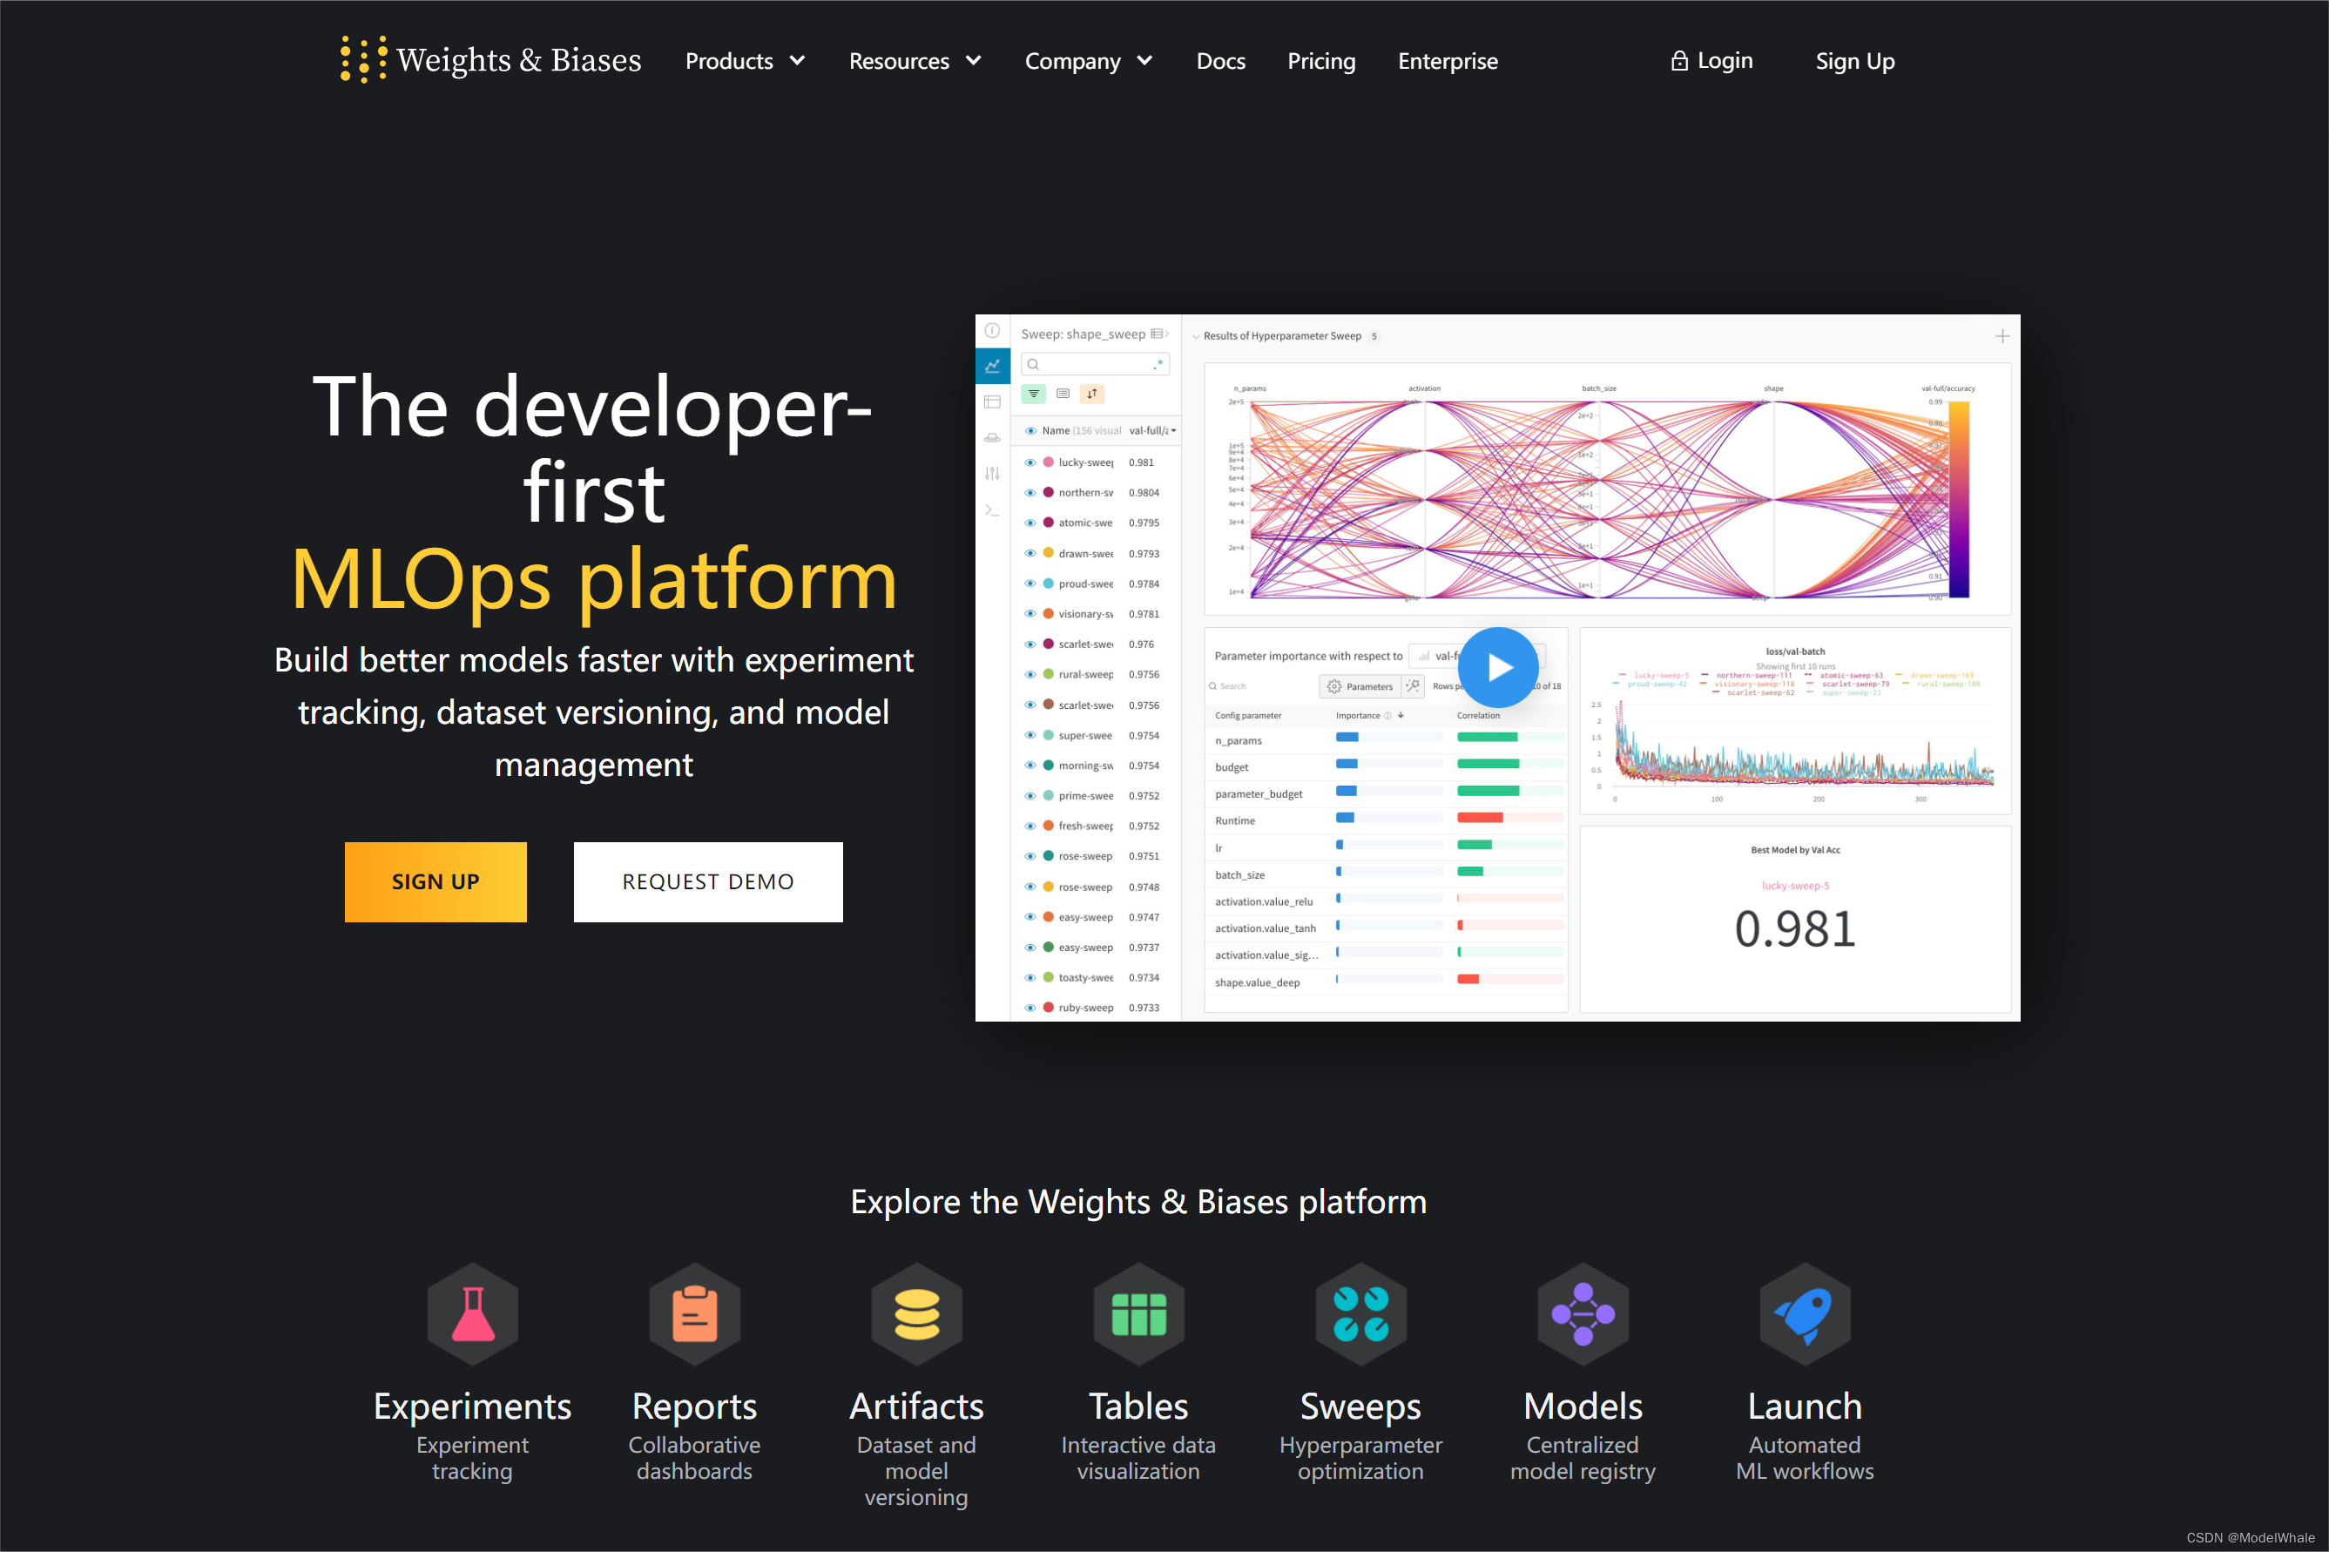Image resolution: width=2329 pixels, height=1552 pixels.
Task: Expand the Company dropdown menu
Action: (x=1088, y=61)
